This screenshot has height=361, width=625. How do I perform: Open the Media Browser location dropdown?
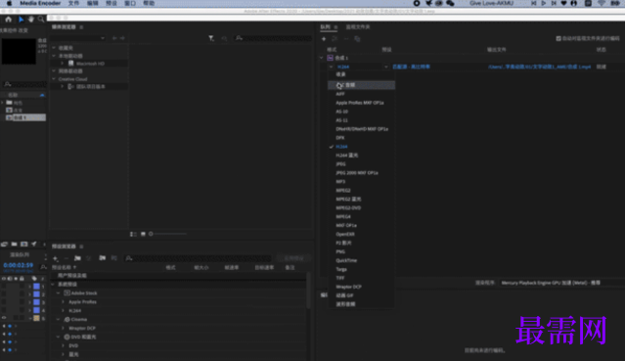[78, 38]
